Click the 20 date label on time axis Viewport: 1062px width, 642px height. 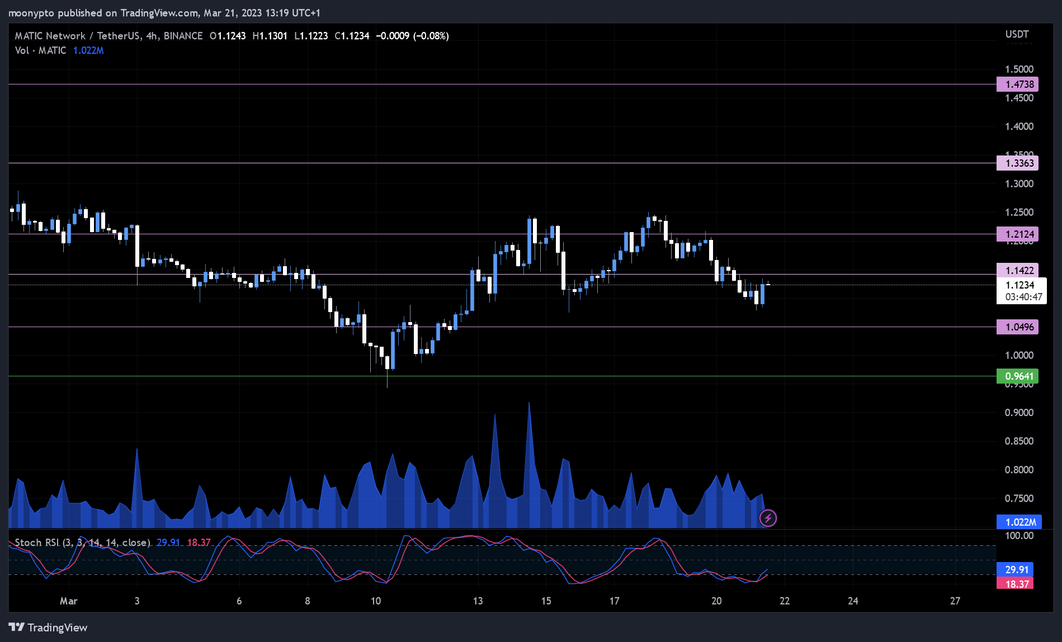pyautogui.click(x=716, y=601)
